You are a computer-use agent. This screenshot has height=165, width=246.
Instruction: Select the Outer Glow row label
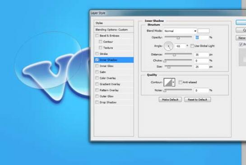pos(107,96)
